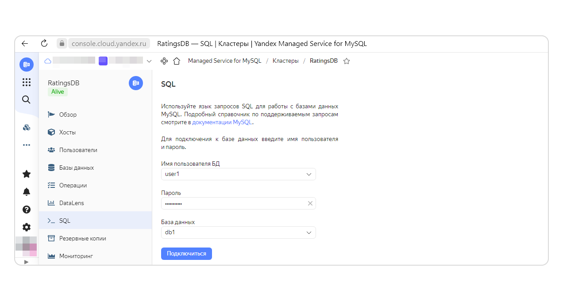Reload the page with refresh icon
Image resolution: width=563 pixels, height=301 pixels.
click(44, 44)
